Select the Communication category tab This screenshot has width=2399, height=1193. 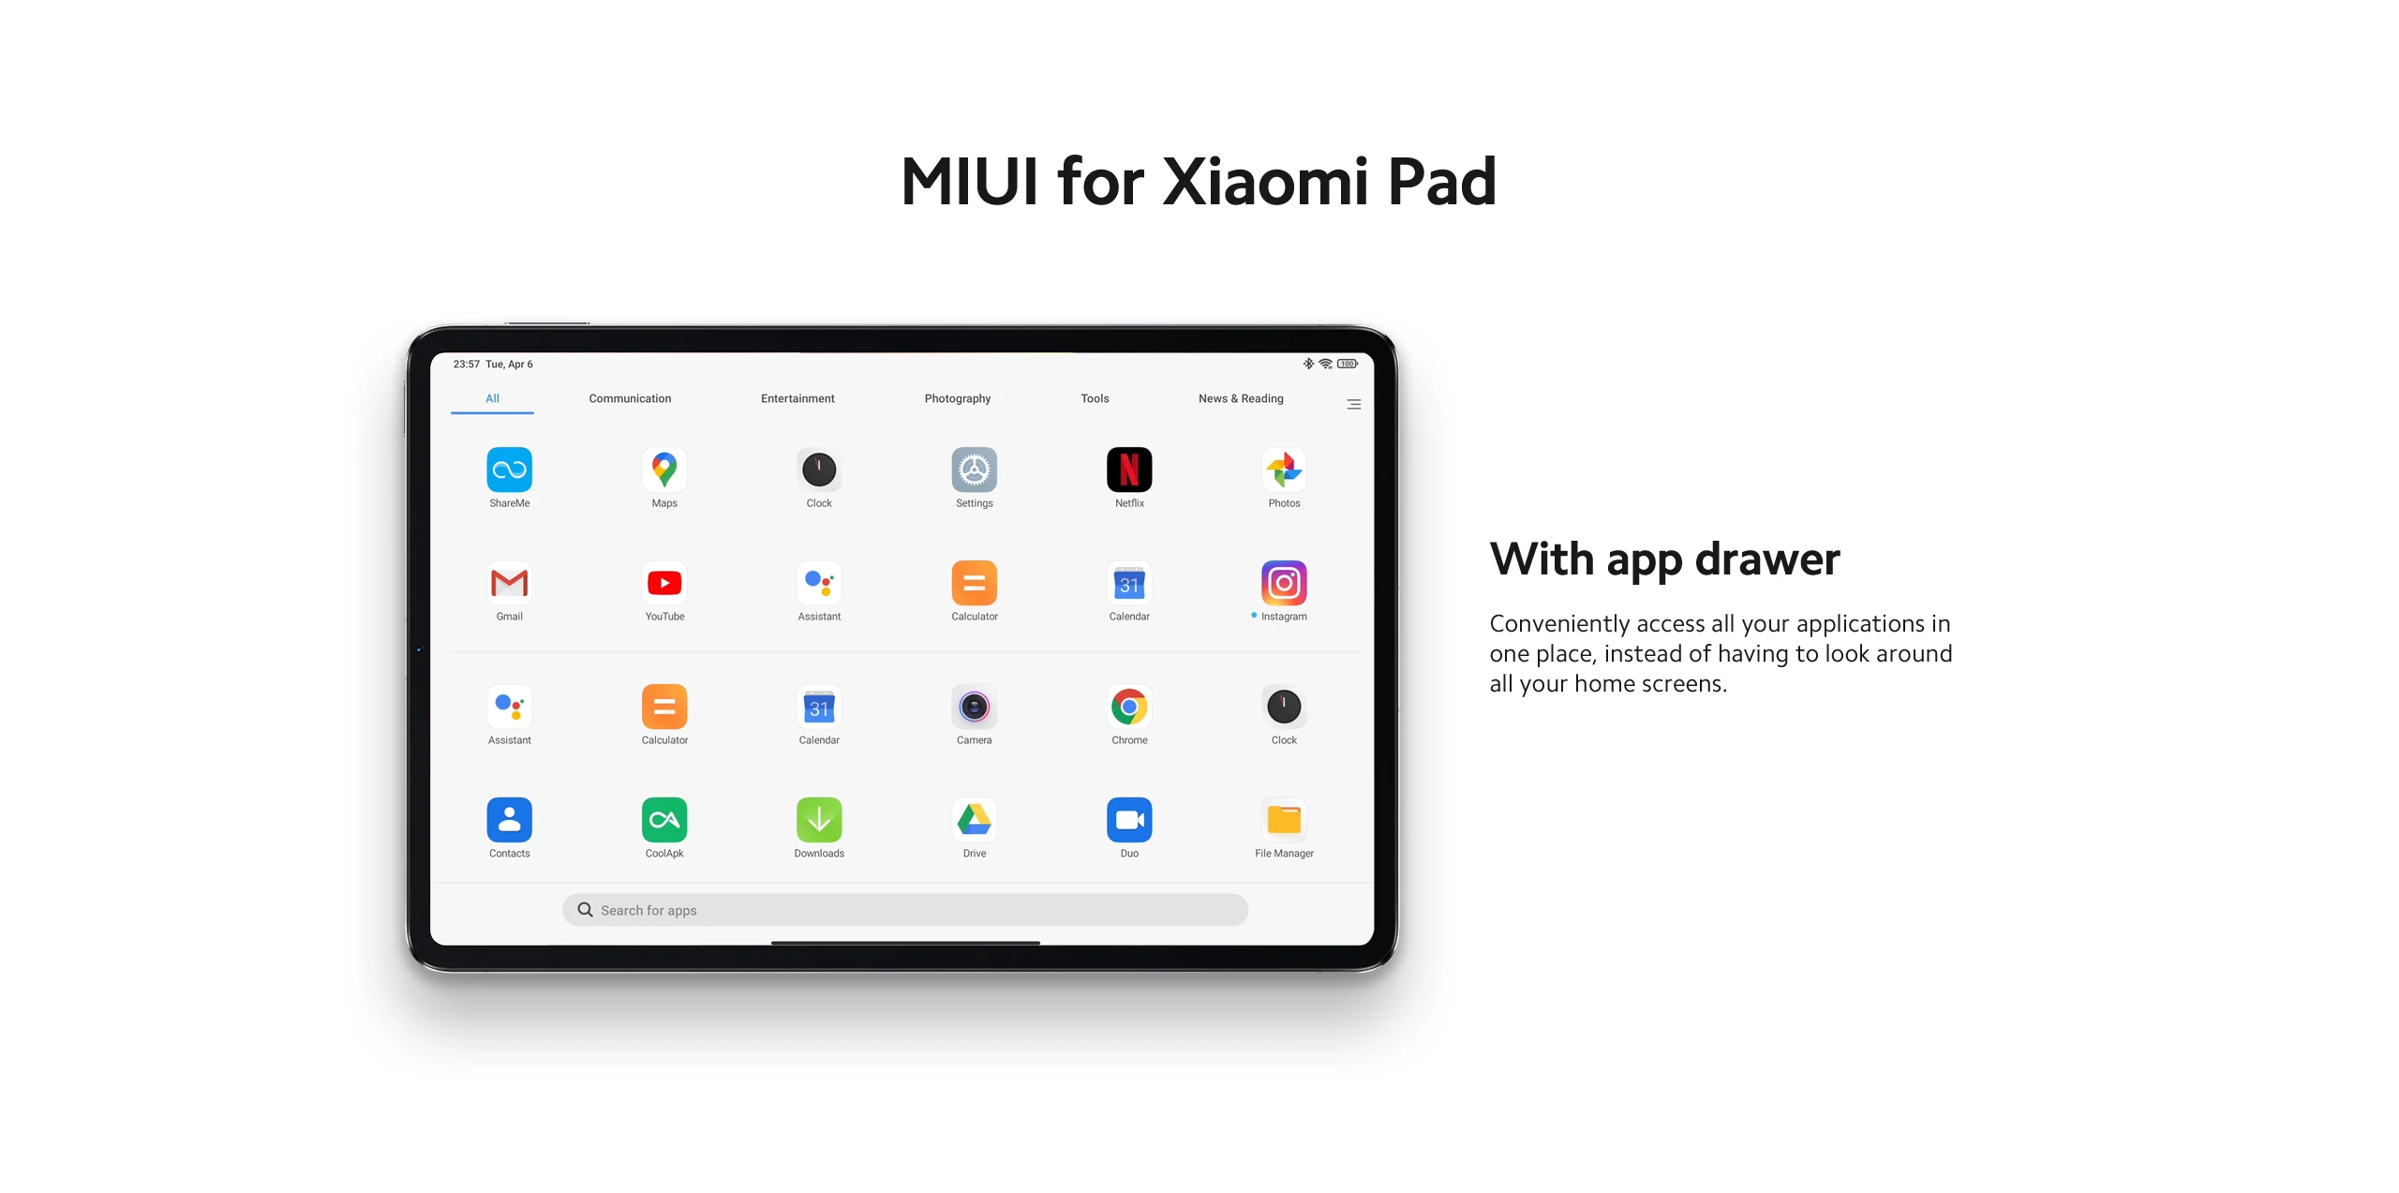(x=631, y=399)
